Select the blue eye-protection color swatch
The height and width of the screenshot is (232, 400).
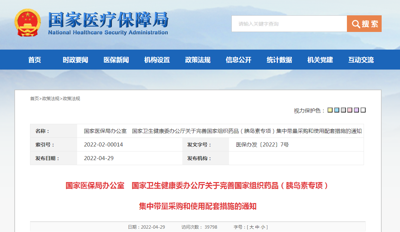tap(337, 110)
